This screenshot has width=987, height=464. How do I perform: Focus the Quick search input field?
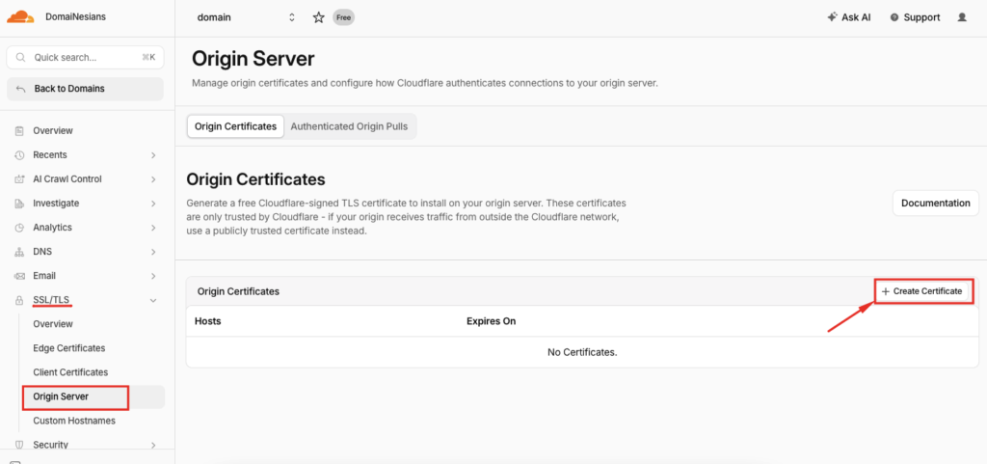(85, 57)
